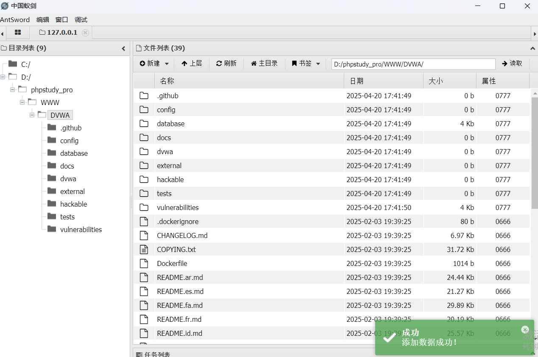Click the file list vertical scrollbar
The height and width of the screenshot is (357, 538).
pos(534,152)
